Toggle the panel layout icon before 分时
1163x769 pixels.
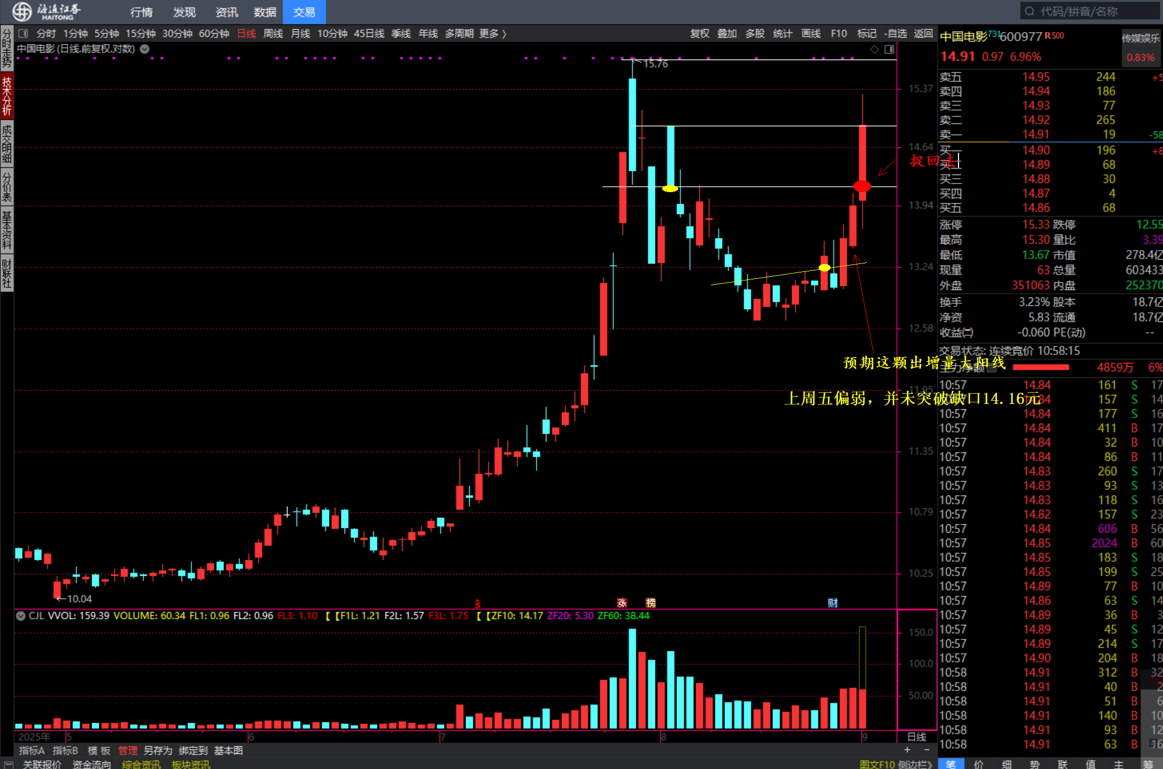click(x=23, y=33)
